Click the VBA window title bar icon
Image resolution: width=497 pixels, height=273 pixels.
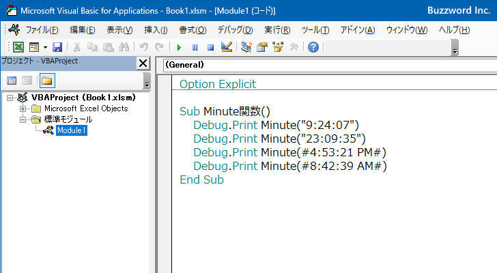pos(12,10)
